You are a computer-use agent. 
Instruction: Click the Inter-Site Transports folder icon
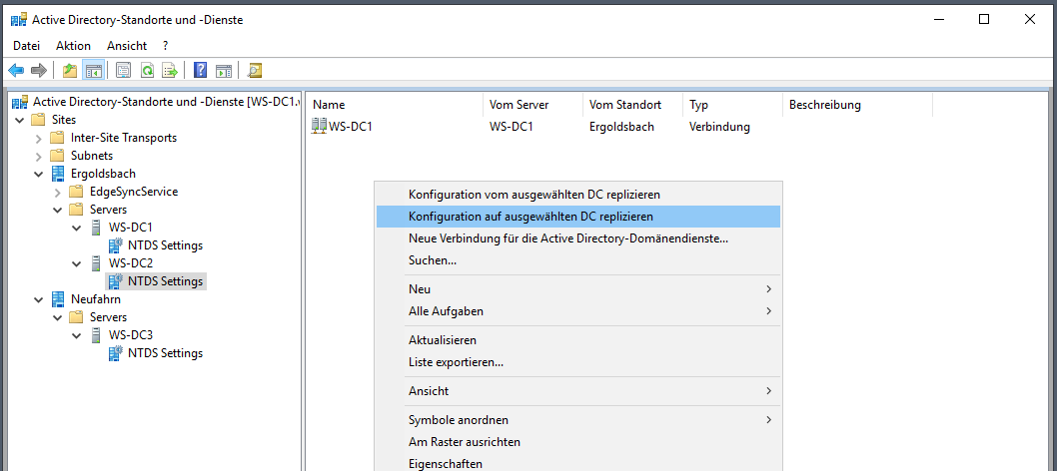tap(57, 138)
